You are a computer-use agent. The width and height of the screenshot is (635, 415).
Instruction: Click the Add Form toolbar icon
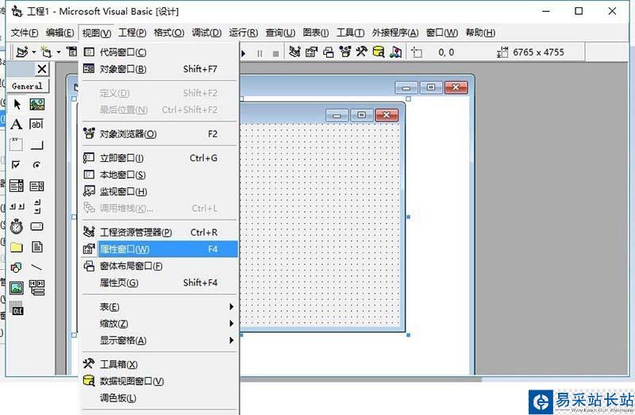pos(47,52)
